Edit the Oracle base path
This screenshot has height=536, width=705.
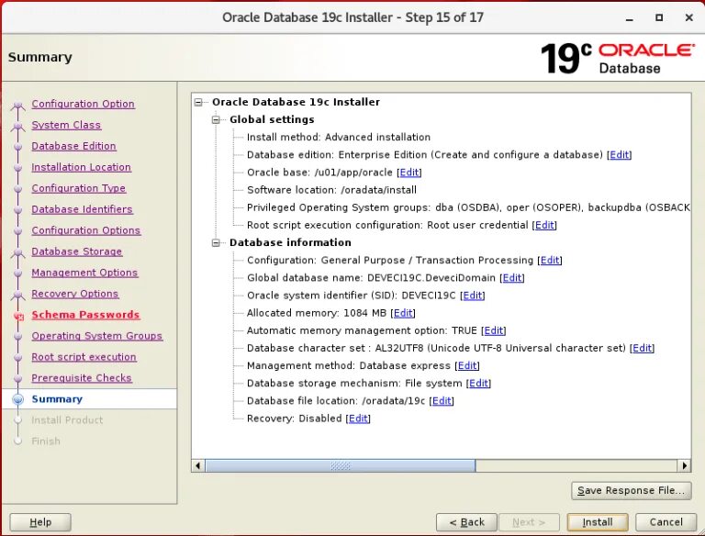point(409,173)
